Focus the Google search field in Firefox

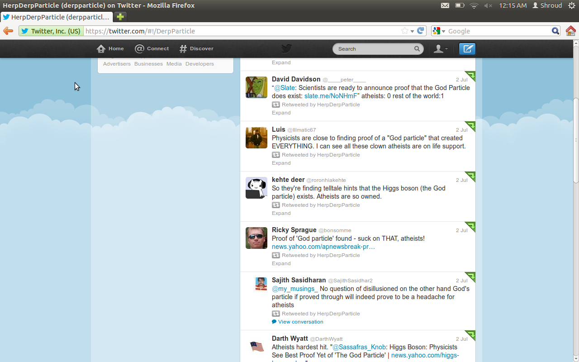pos(498,31)
